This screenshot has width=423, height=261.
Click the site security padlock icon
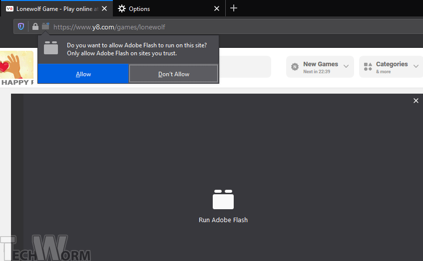coord(35,26)
